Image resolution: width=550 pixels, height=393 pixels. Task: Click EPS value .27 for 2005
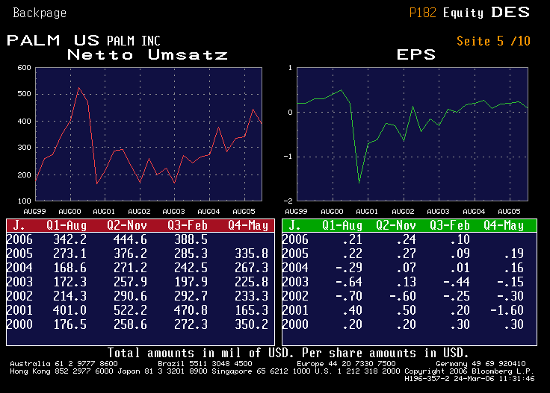tap(407, 254)
